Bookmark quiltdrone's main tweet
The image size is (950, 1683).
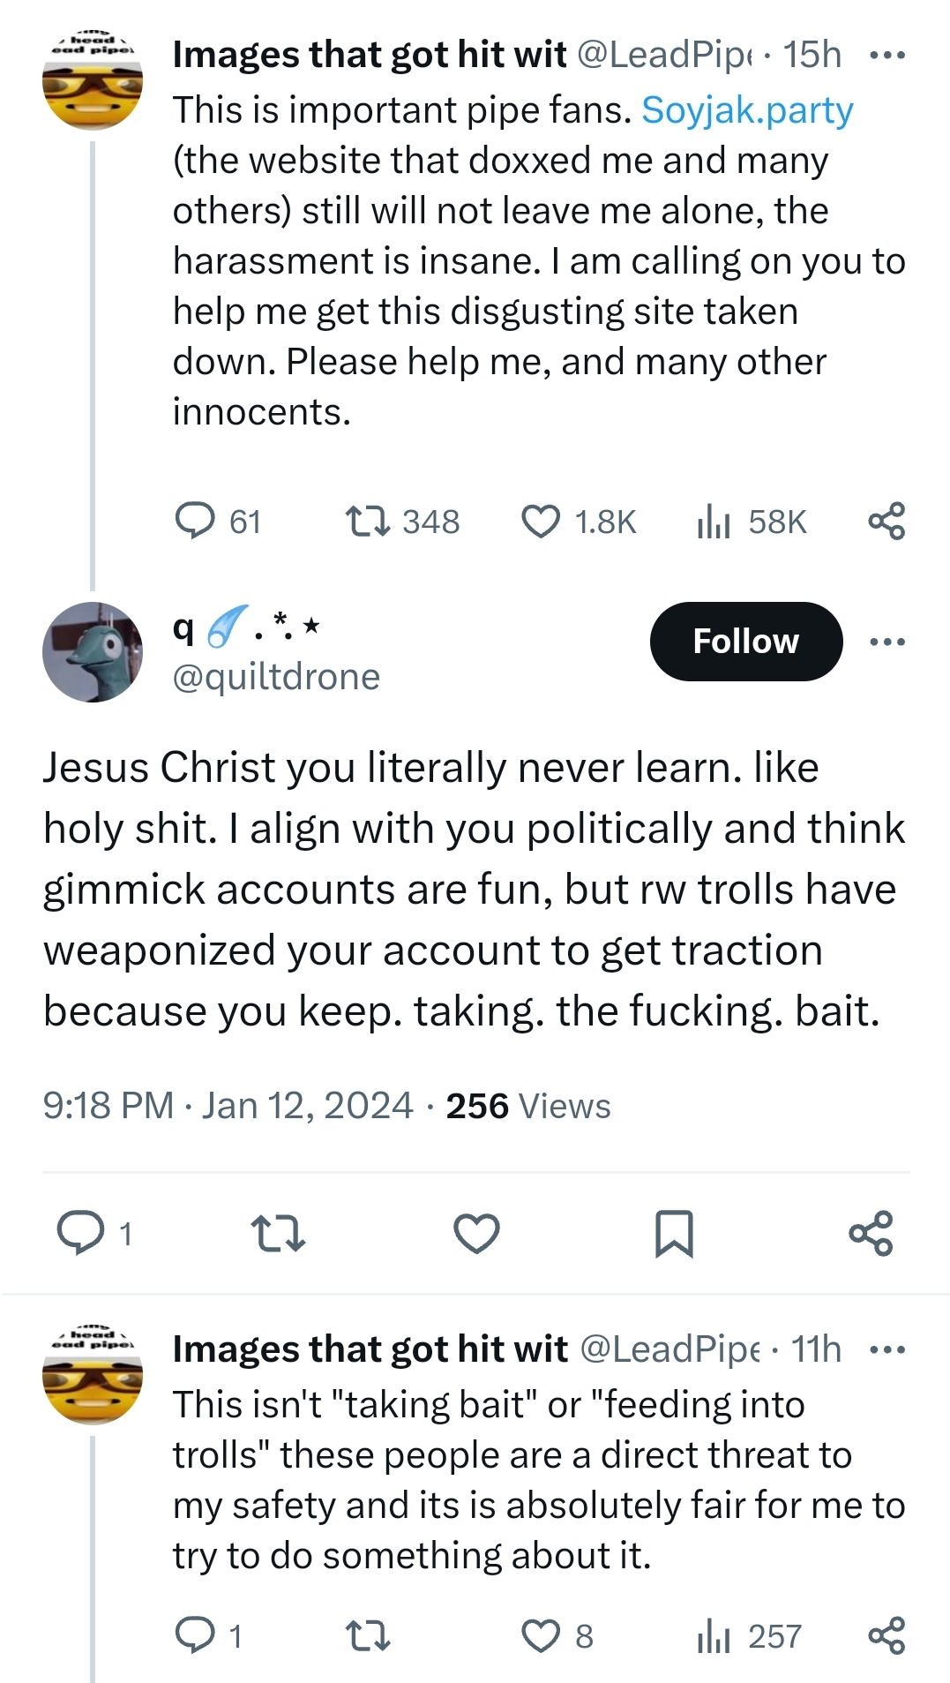(x=674, y=1233)
